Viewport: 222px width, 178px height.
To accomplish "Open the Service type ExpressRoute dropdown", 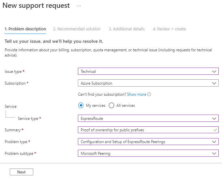I will tap(148, 118).
